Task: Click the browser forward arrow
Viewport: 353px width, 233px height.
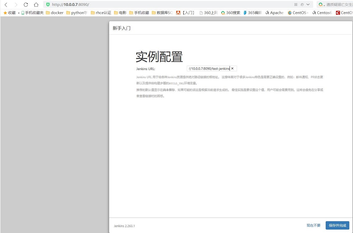Action: tap(16, 5)
